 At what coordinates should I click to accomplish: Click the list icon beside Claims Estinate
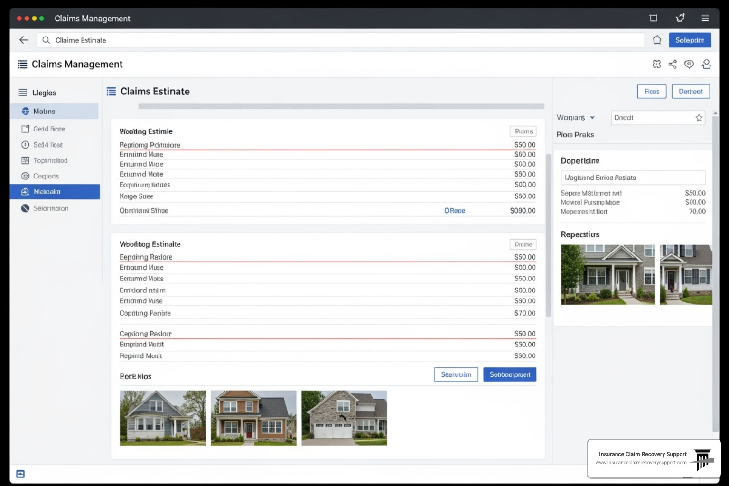112,92
